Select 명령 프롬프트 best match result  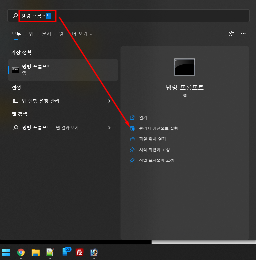(x=63, y=70)
